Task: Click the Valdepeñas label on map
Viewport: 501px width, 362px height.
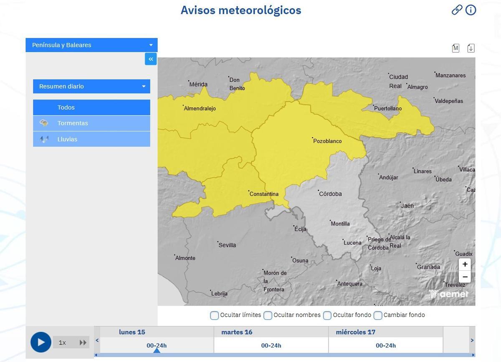Action: coord(449,101)
